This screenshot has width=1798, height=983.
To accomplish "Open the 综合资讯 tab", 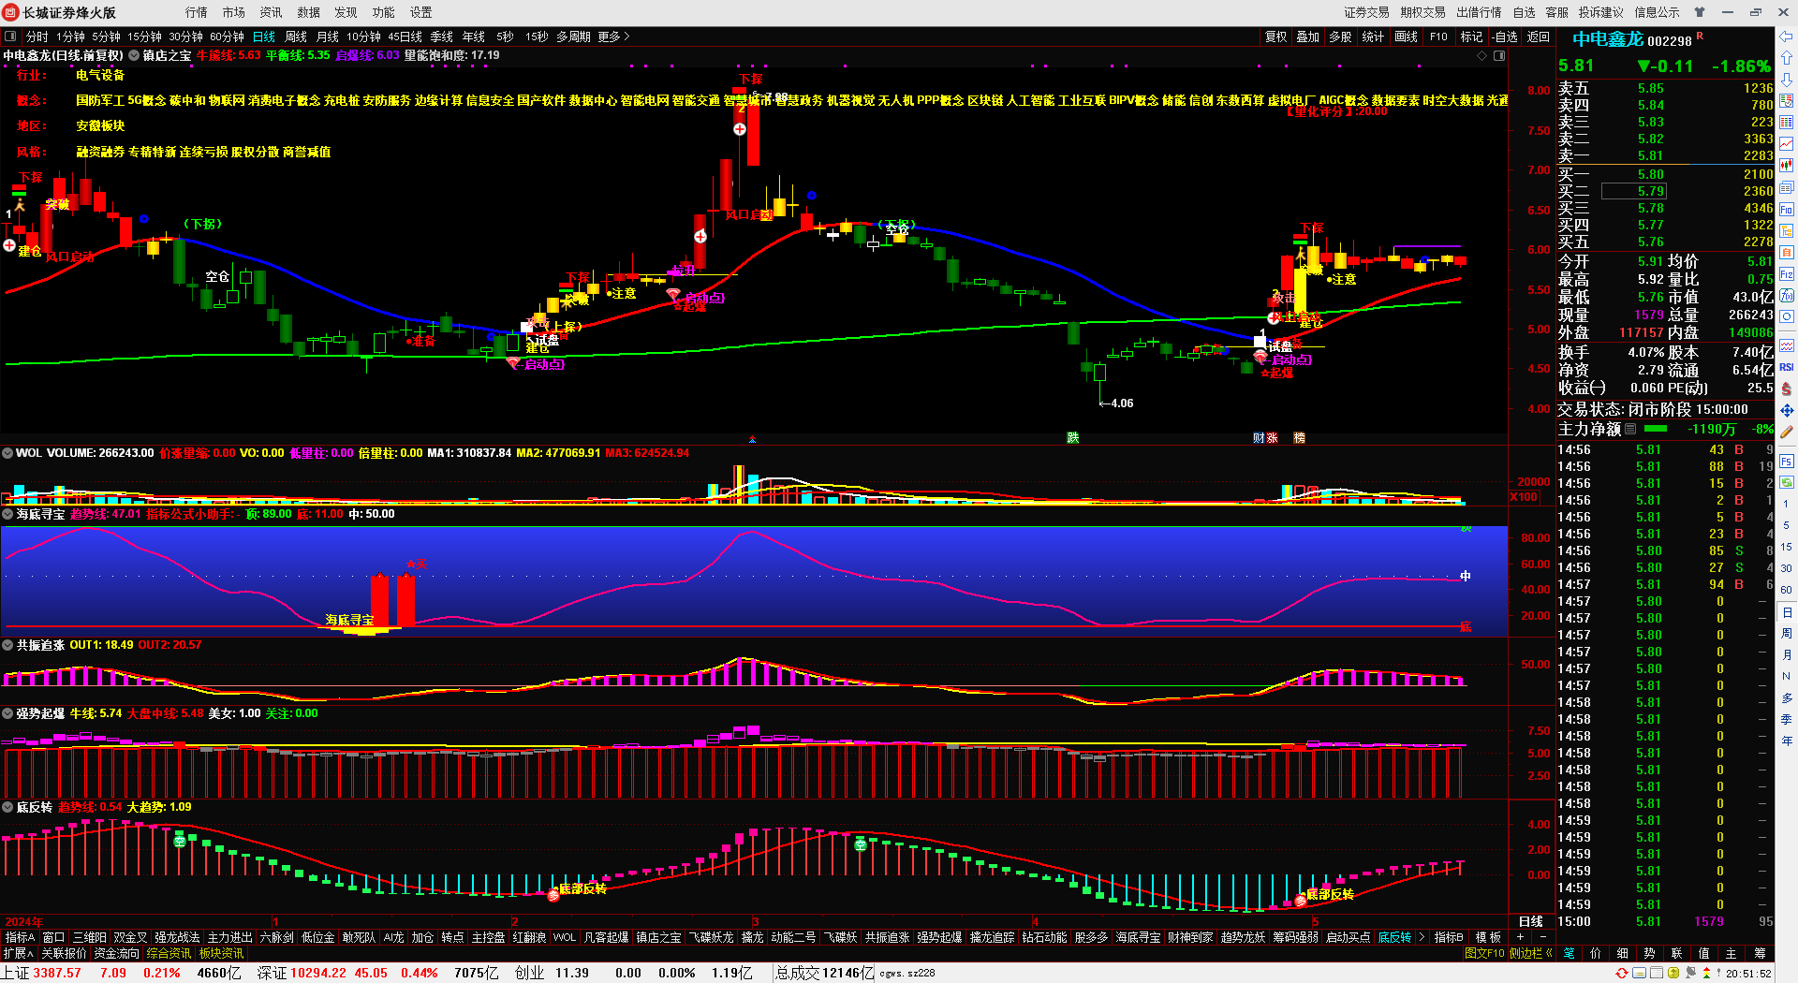I will [x=169, y=953].
